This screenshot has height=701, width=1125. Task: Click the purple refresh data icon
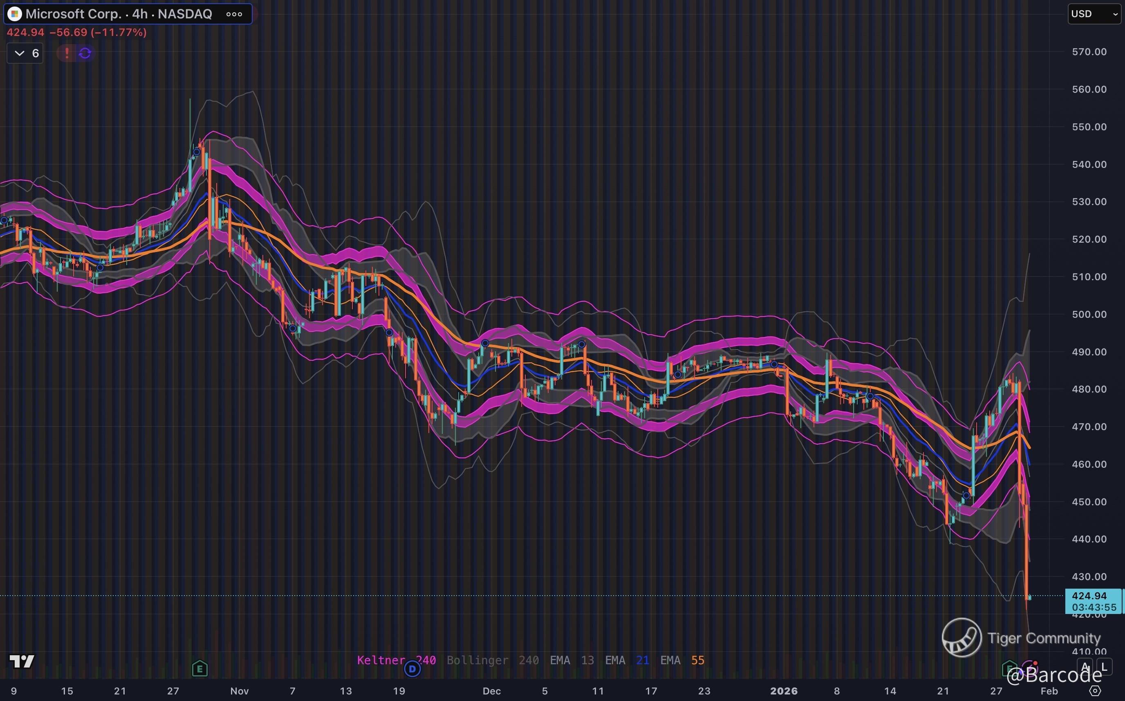pos(85,54)
